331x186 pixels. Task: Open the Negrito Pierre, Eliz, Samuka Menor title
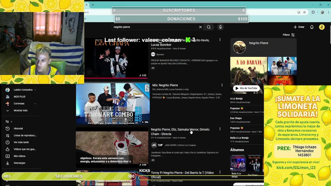coord(180,132)
